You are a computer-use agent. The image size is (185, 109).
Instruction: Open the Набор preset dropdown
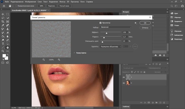(116, 27)
